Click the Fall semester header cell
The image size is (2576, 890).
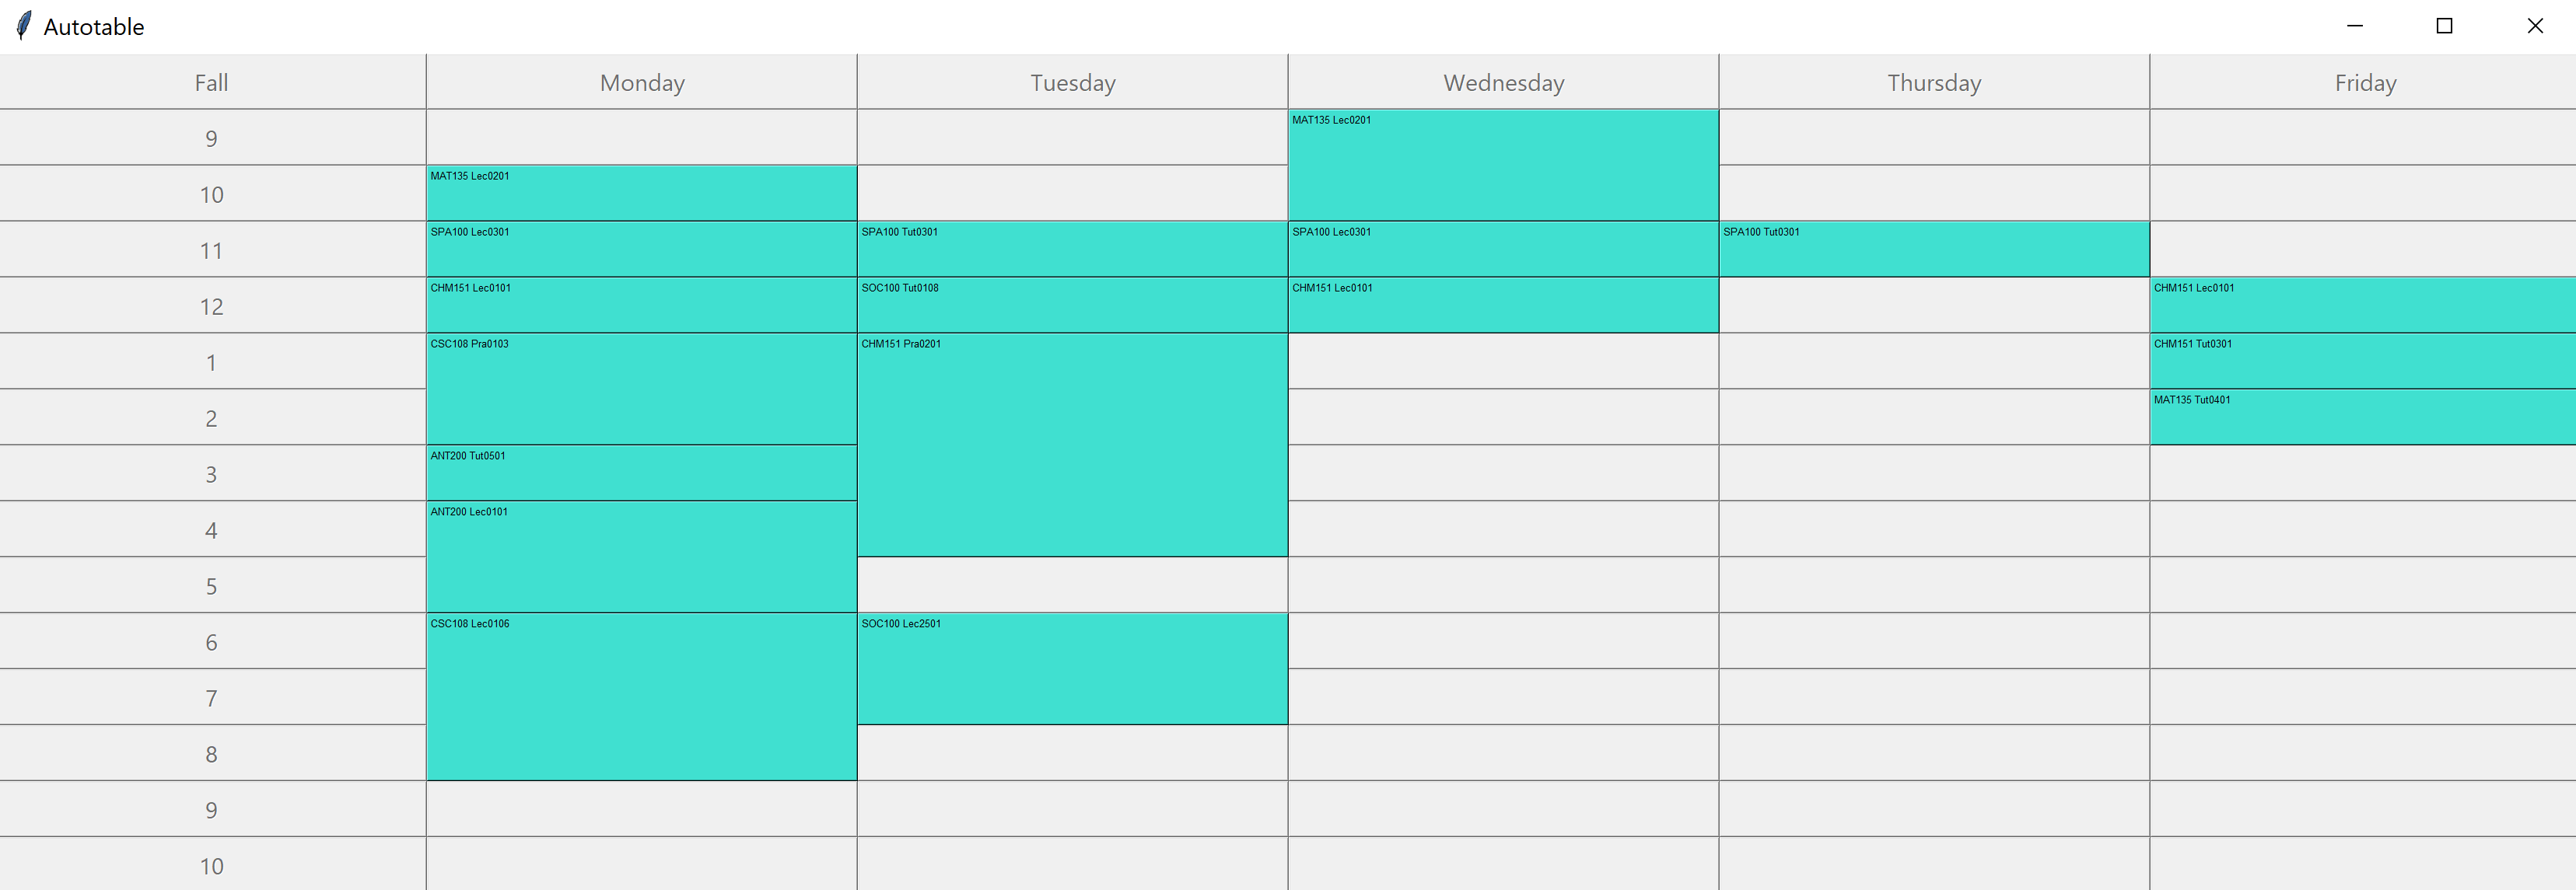(x=212, y=82)
